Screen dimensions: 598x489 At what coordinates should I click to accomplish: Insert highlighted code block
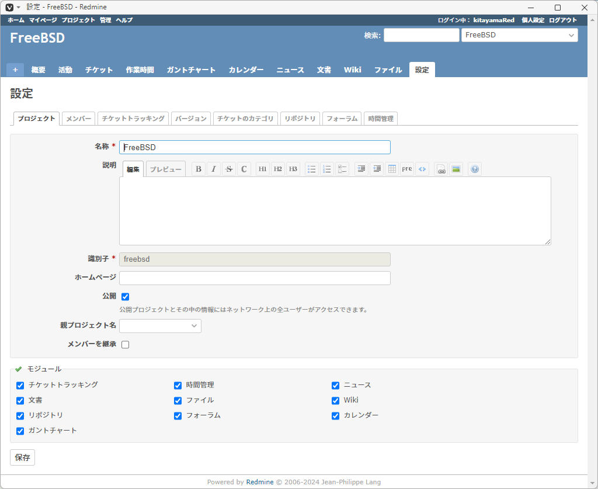(x=422, y=169)
